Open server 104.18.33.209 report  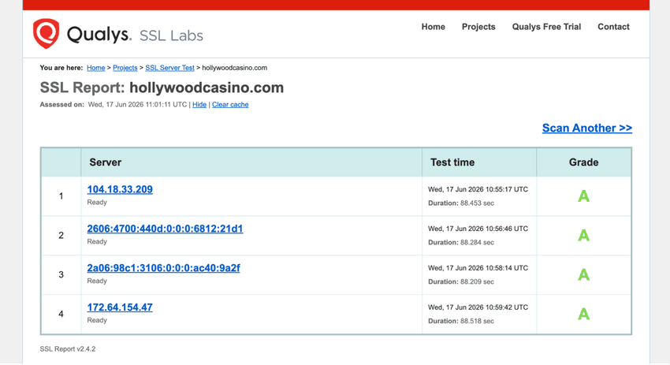point(120,189)
